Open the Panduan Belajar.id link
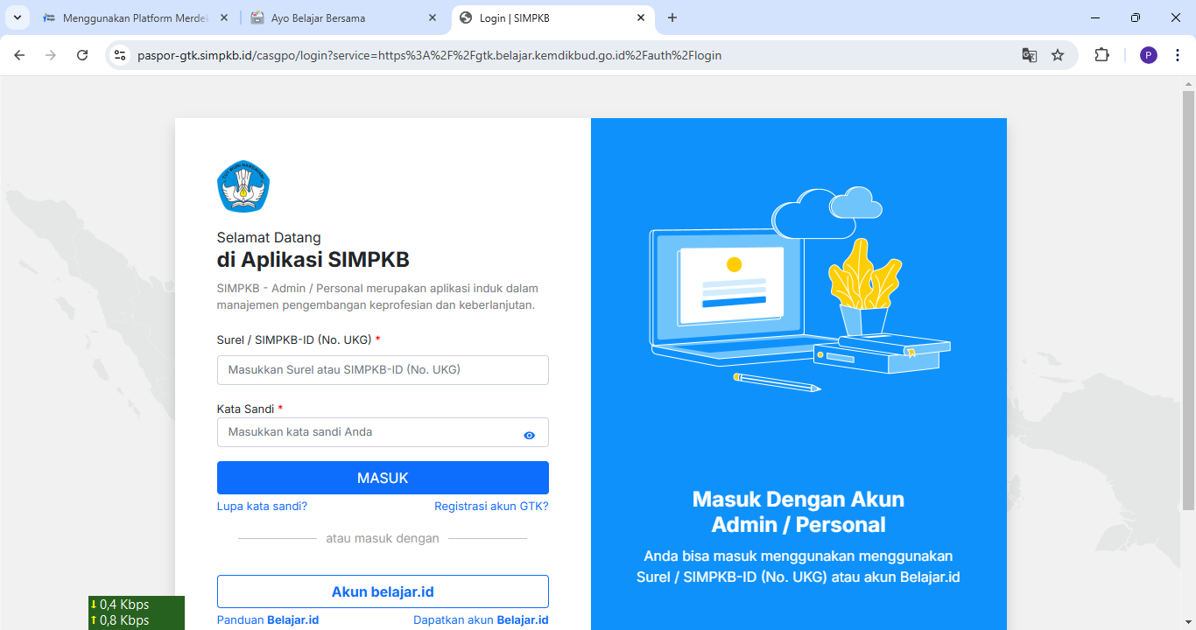Screen dimensions: 1196x630 pos(268,619)
